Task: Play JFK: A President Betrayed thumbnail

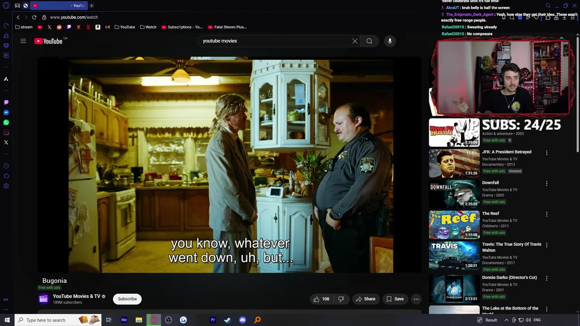Action: tap(454, 163)
